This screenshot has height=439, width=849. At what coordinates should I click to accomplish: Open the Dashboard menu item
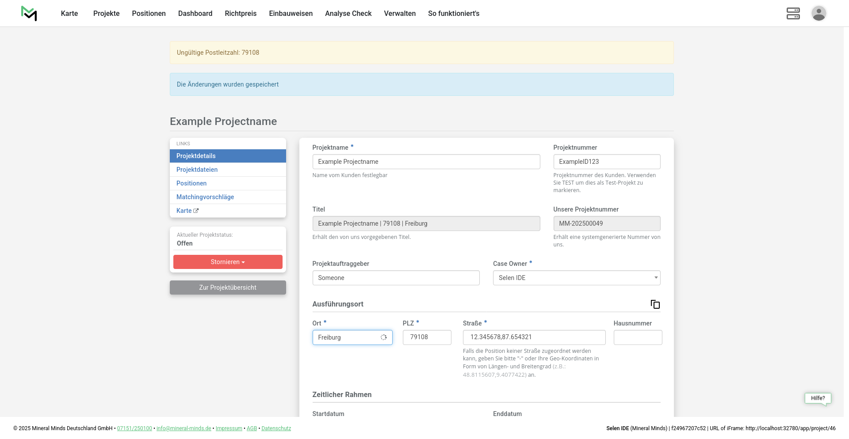195,13
